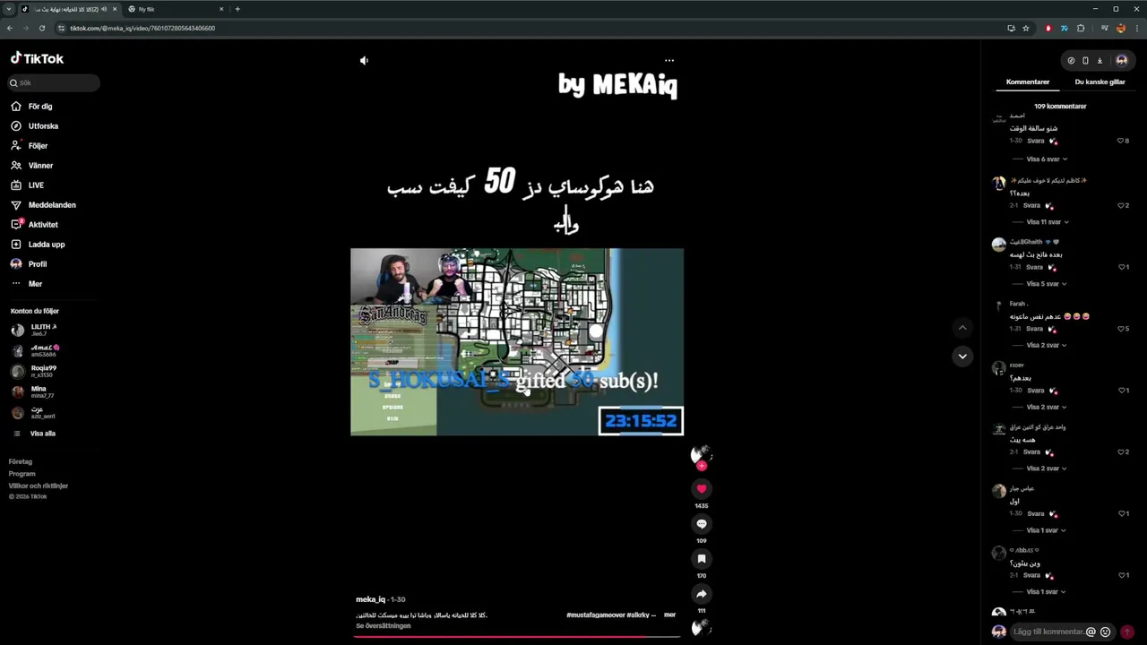The width and height of the screenshot is (1147, 645).
Task: Reply with Svara on Farah's comment
Action: coord(1035,329)
